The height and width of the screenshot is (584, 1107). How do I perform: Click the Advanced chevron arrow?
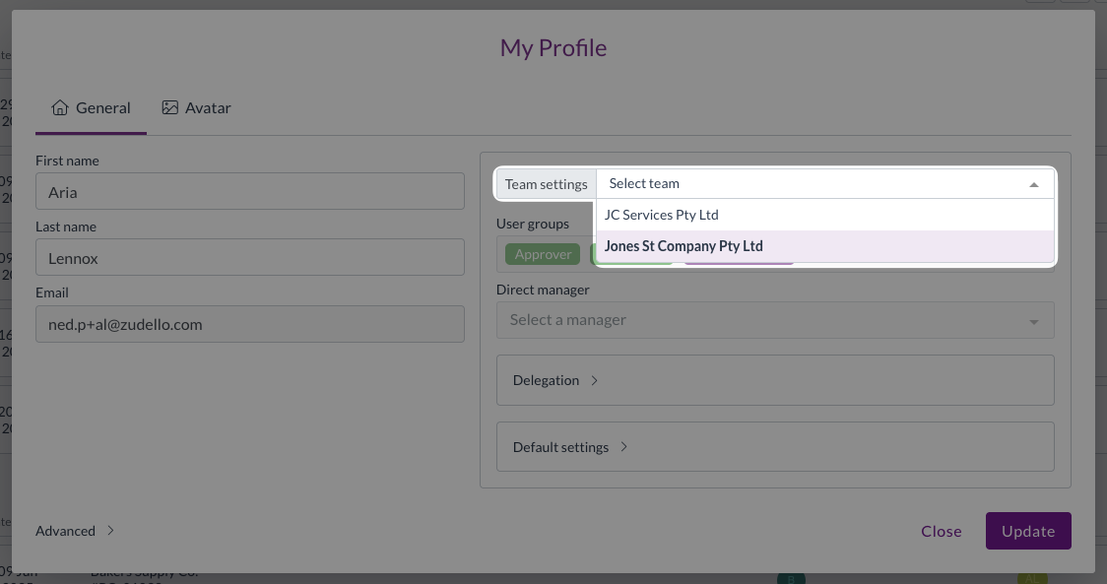pyautogui.click(x=110, y=531)
